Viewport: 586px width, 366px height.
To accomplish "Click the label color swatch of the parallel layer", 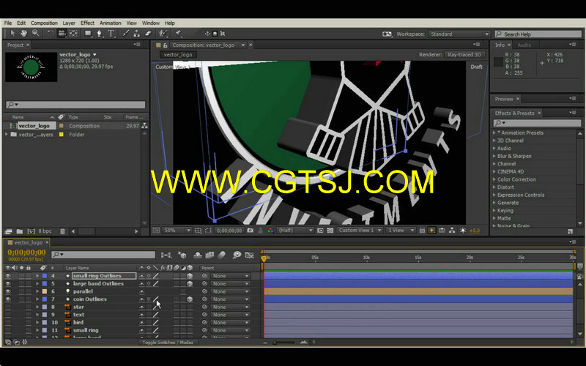I will click(x=45, y=291).
